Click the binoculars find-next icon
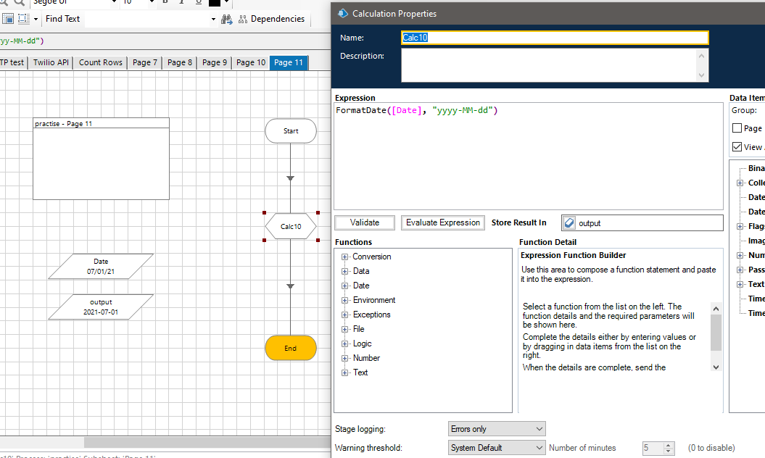Image resolution: width=765 pixels, height=458 pixels. click(x=226, y=19)
